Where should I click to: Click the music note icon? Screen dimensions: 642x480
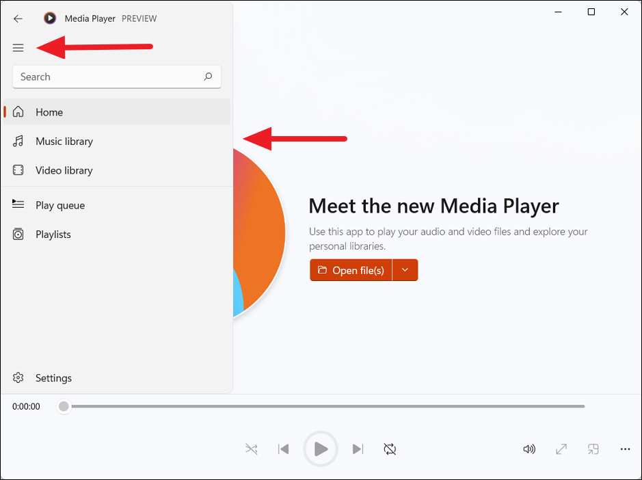coord(18,142)
